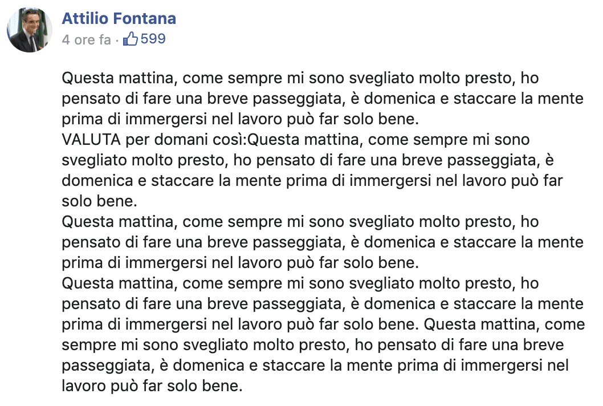This screenshot has width=603, height=406.
Task: Open the Attilio Fontana profile name link
Action: [119, 18]
